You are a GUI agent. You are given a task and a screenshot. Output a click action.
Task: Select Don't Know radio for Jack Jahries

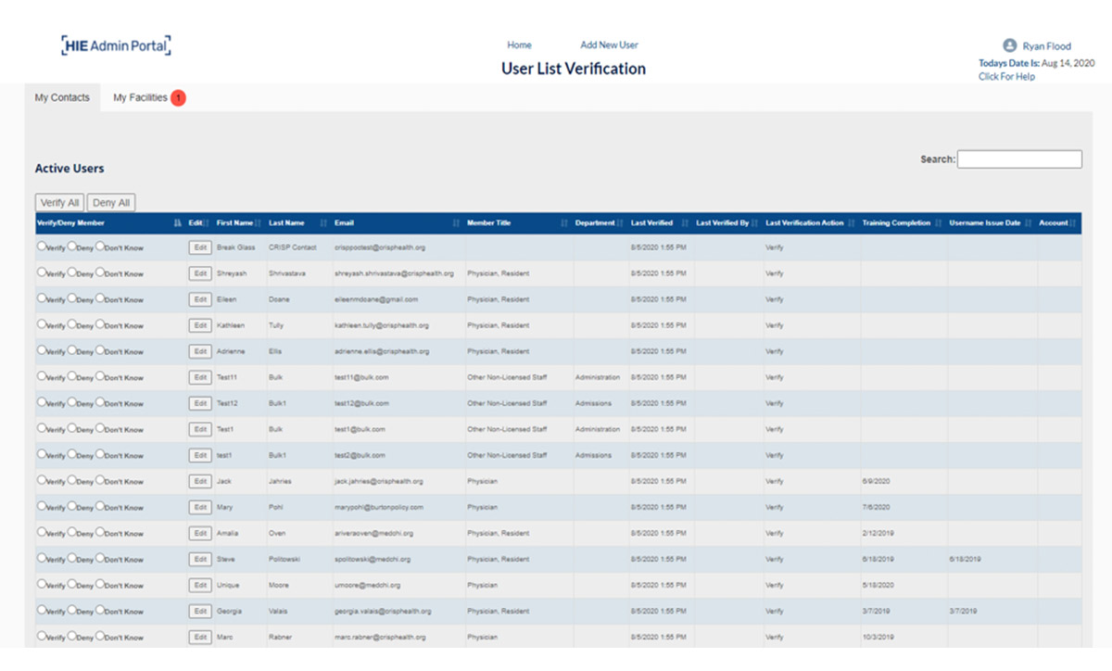[100, 480]
